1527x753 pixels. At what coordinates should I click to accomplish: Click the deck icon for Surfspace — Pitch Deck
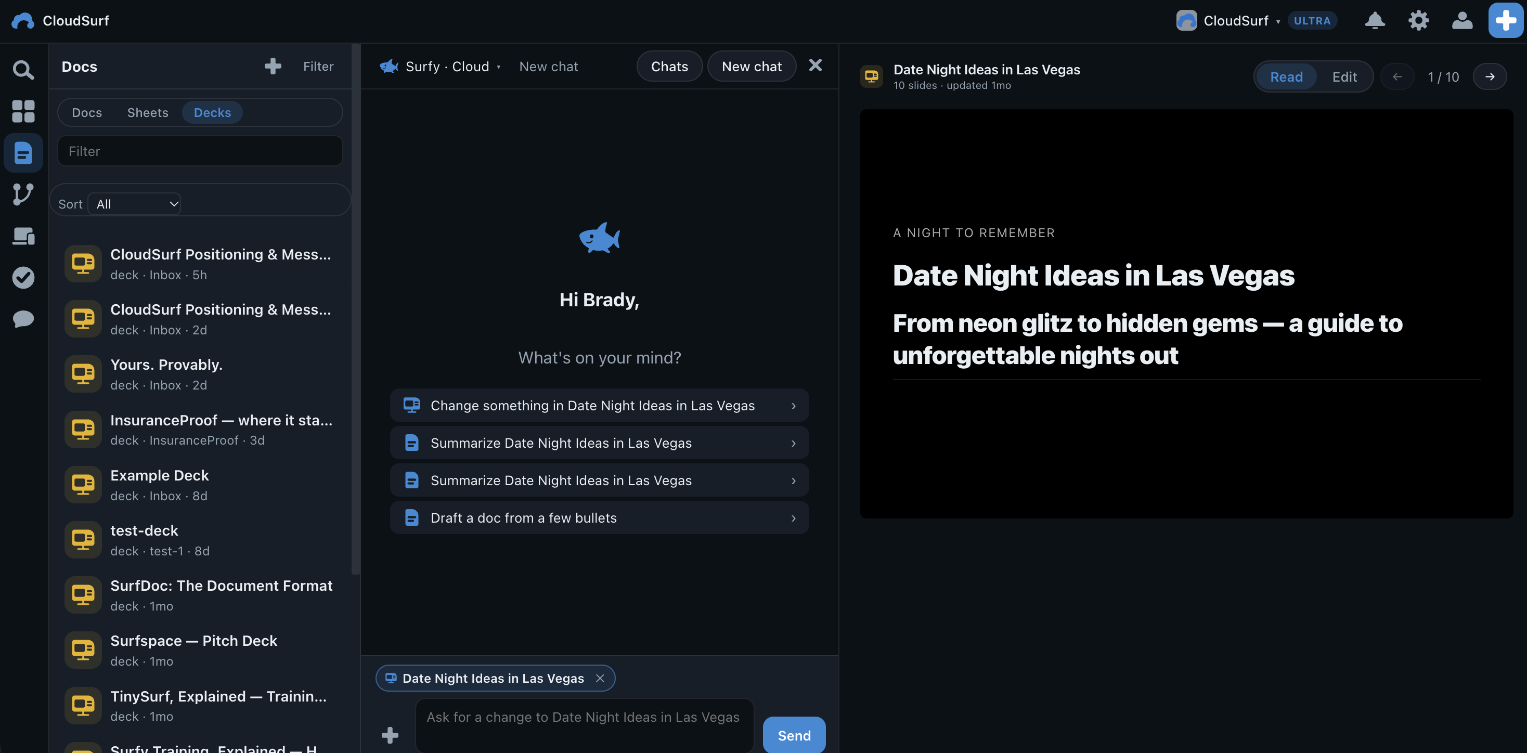[83, 650]
